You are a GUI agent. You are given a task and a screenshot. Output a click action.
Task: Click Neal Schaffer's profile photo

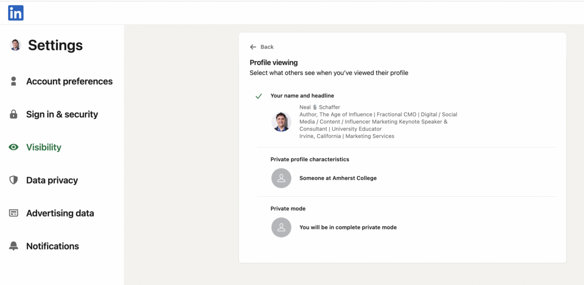(281, 122)
